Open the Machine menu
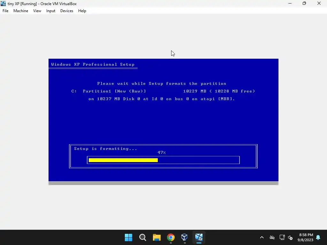Image resolution: width=327 pixels, height=245 pixels. 21,11
